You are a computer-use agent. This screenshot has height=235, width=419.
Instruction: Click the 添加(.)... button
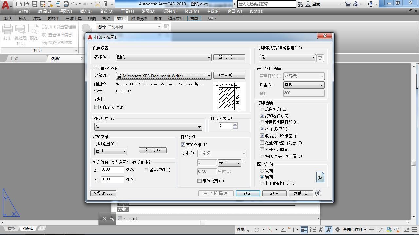coord(229,57)
